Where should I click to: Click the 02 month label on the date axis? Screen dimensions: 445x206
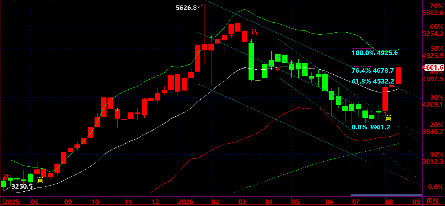click(216, 202)
